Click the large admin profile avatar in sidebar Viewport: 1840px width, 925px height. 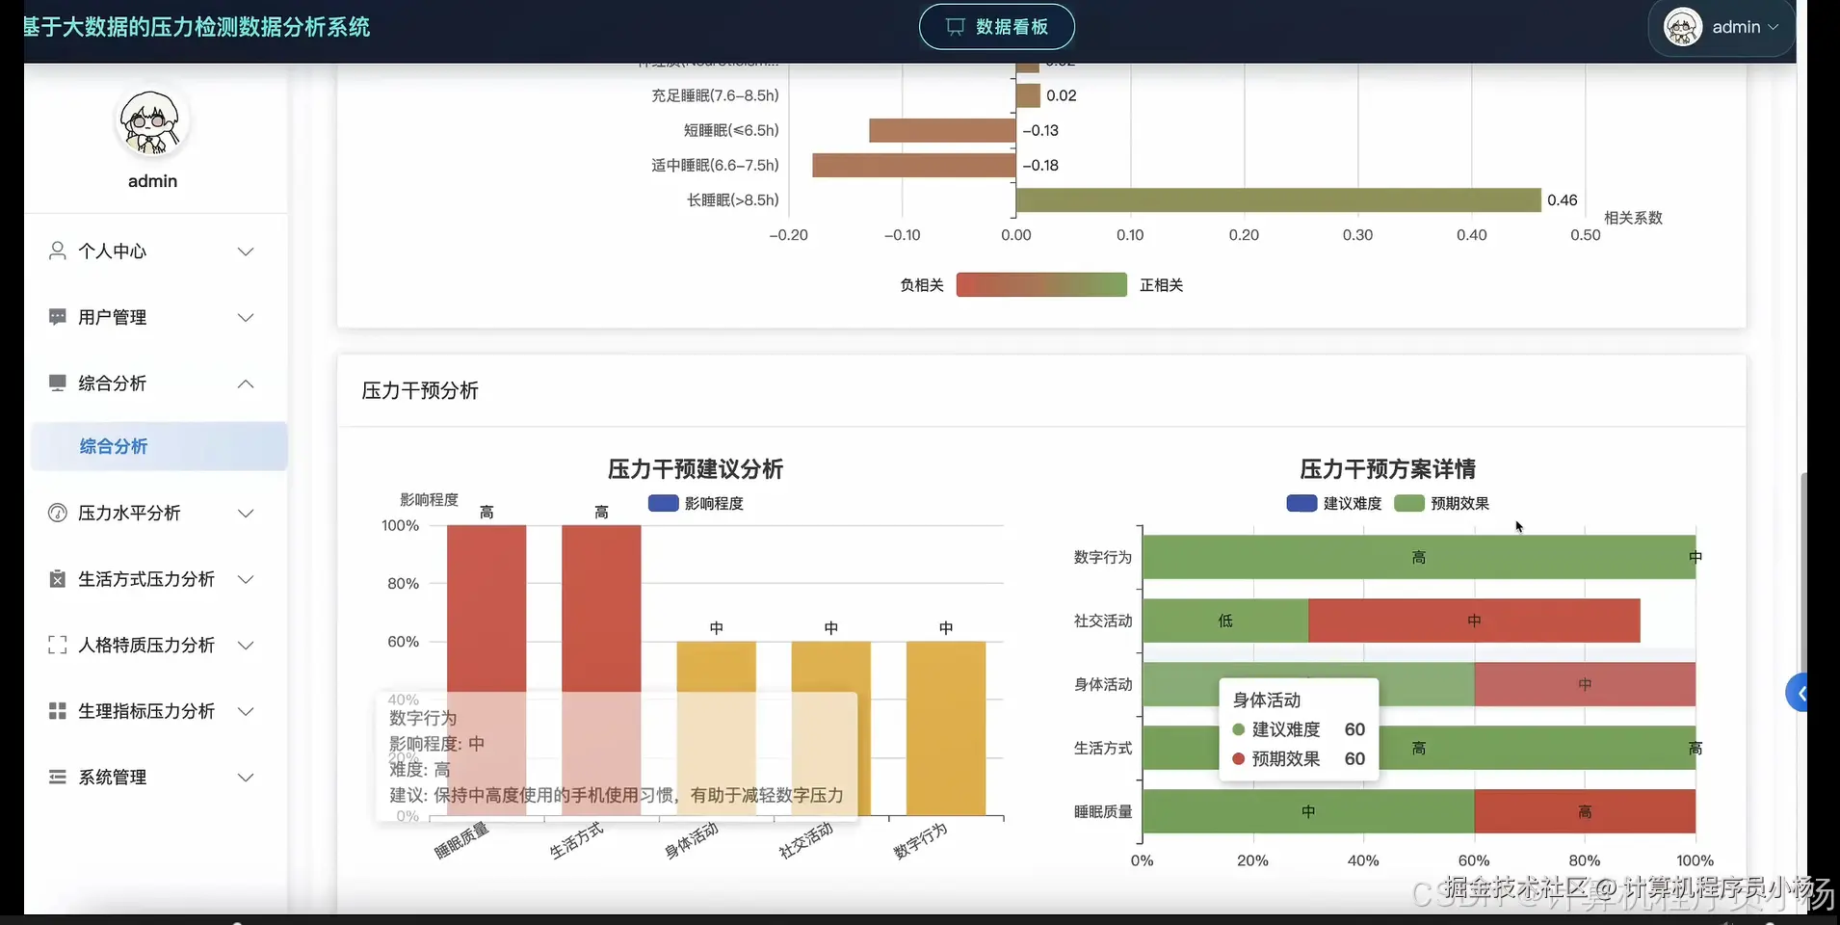coord(150,122)
